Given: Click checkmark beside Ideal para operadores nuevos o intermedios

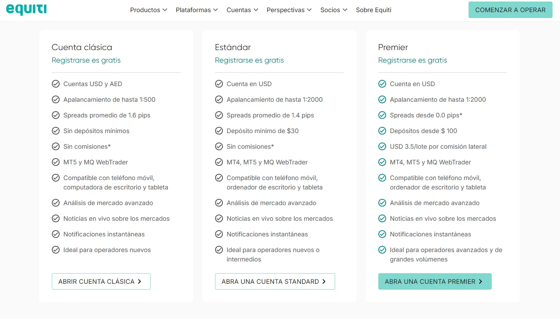Looking at the screenshot, I should (219, 250).
